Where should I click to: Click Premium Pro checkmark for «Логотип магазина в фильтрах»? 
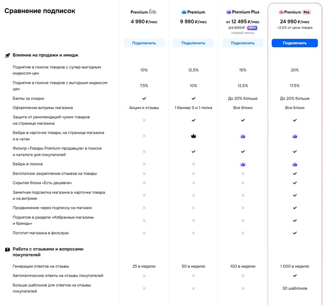click(x=295, y=233)
